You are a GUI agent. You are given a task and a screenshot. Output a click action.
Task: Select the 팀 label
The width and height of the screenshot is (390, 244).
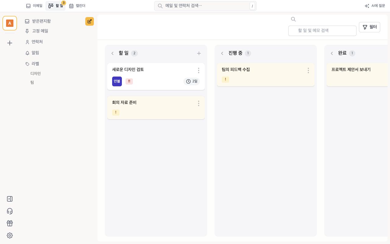(32, 82)
